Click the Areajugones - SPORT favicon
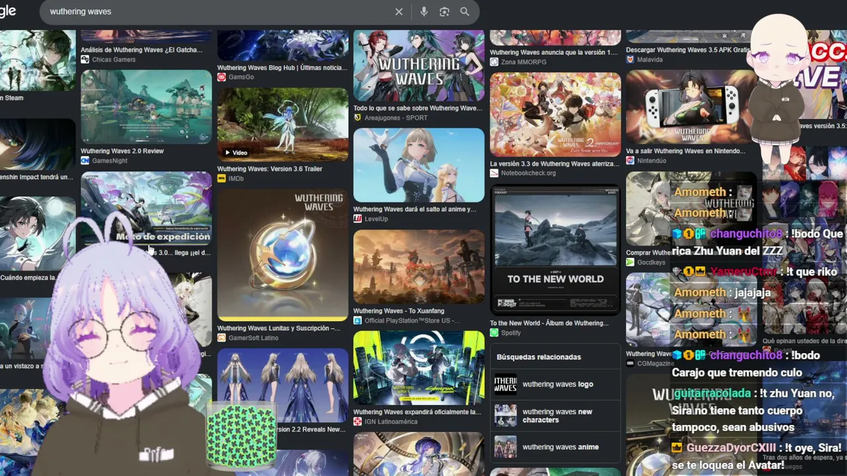The image size is (847, 476). pyautogui.click(x=358, y=118)
